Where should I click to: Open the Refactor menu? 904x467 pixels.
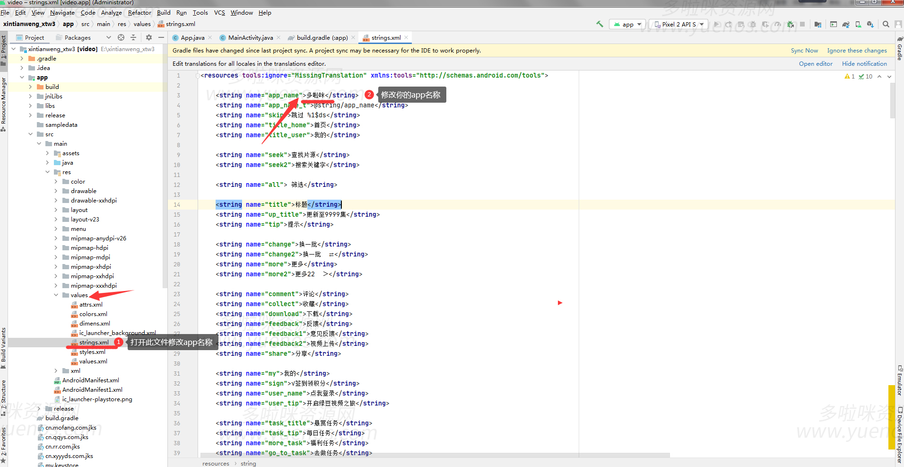[x=139, y=13]
